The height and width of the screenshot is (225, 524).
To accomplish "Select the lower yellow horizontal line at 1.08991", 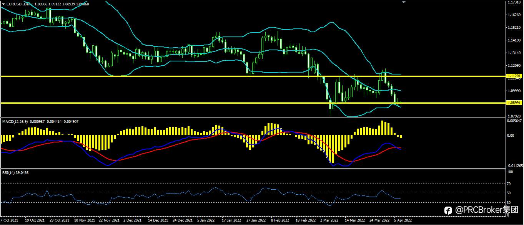I will click(x=253, y=103).
